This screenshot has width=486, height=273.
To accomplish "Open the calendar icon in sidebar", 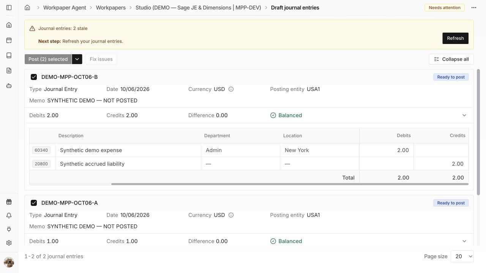I will click(9, 40).
